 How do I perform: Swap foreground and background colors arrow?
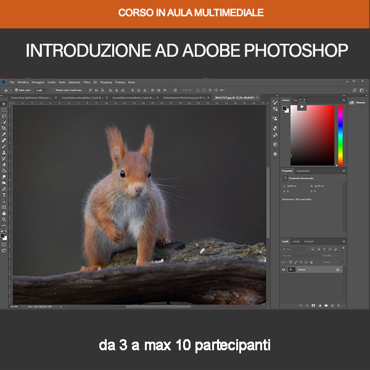(6, 231)
